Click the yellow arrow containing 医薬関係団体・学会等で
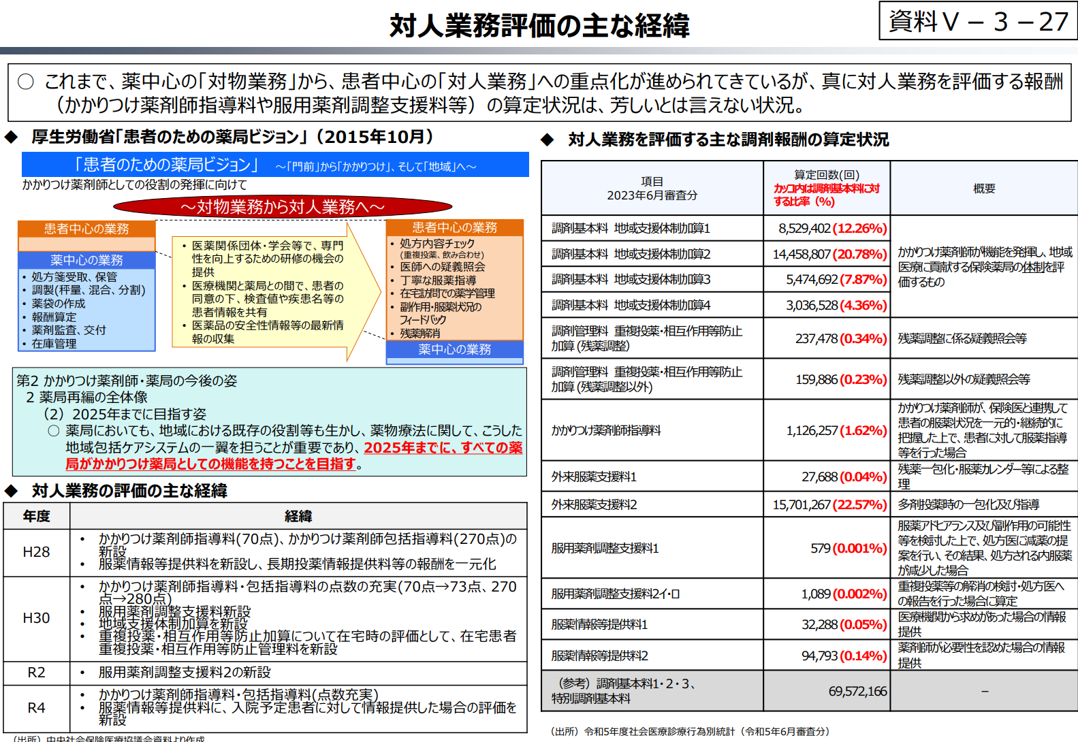Image resolution: width=1078 pixels, height=742 pixels. click(x=272, y=291)
